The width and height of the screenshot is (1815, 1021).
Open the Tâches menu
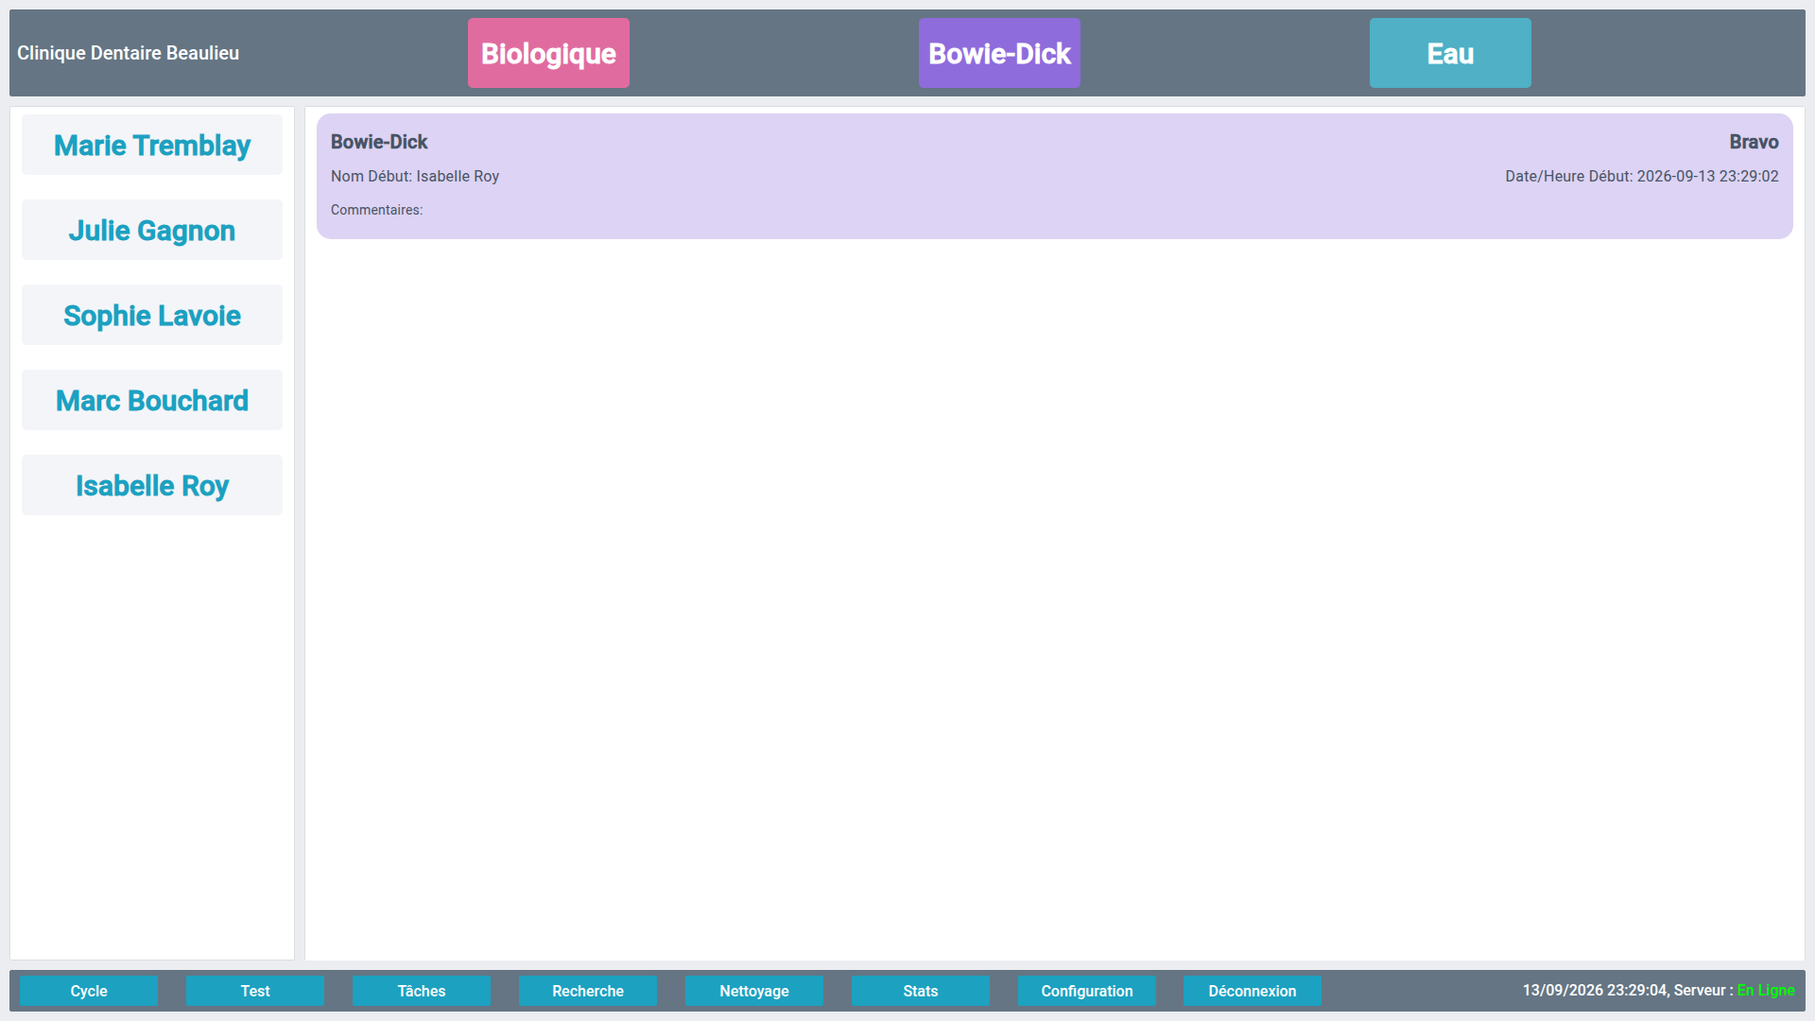tap(422, 991)
